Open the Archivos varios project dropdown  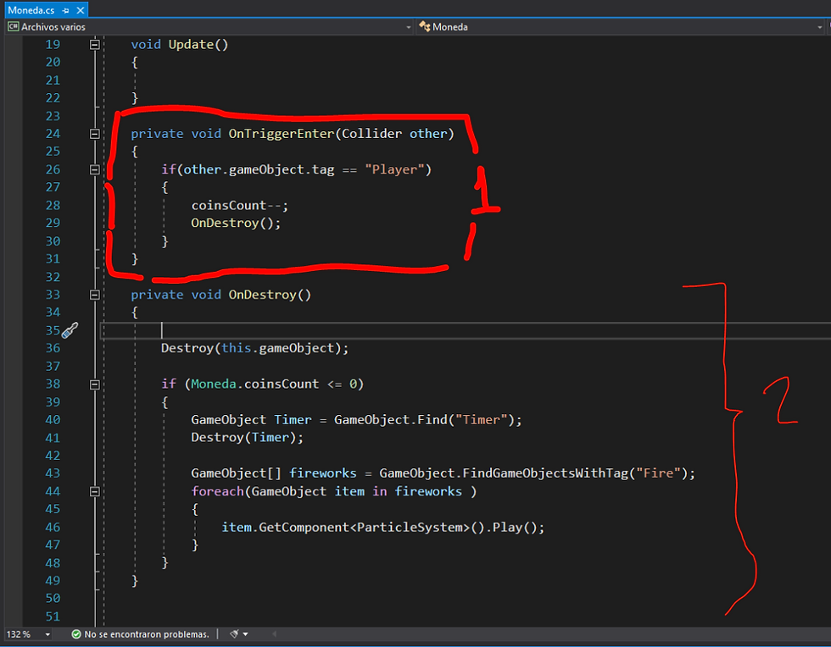(x=209, y=26)
